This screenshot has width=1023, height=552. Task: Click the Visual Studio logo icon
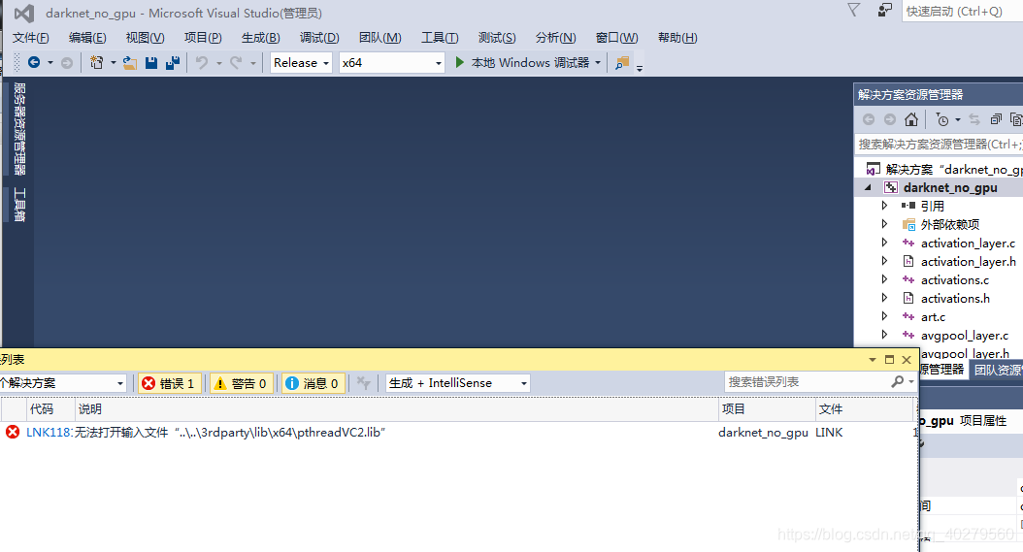pos(24,13)
